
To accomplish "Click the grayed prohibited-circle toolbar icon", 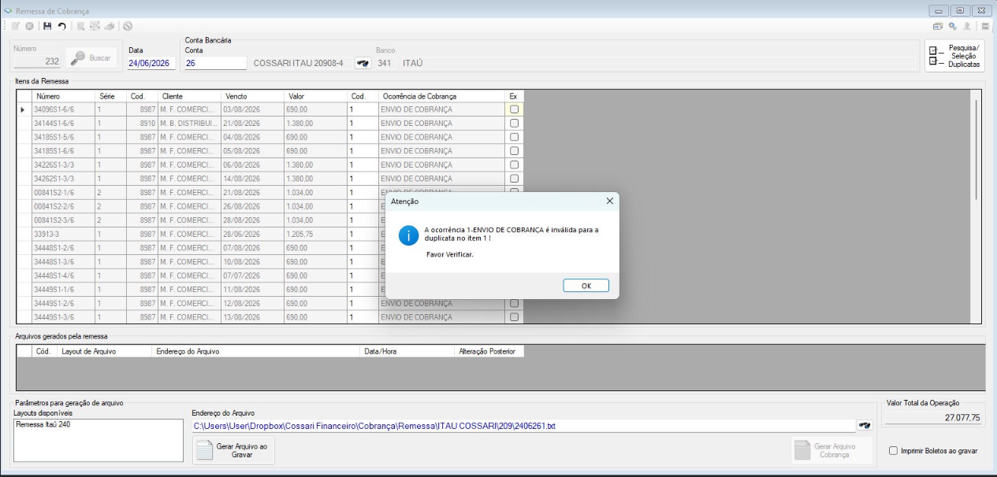I will coord(128,26).
